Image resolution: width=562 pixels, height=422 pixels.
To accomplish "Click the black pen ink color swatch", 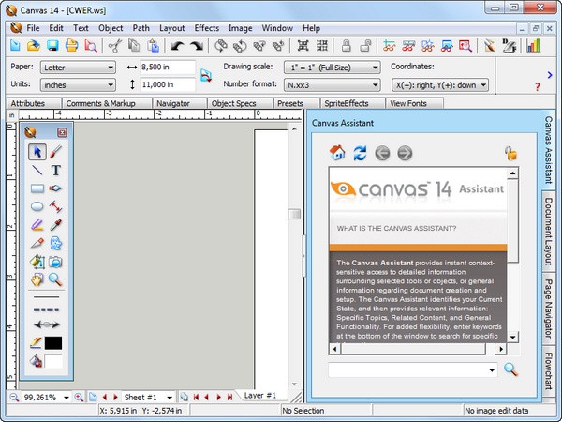I will 54,343.
